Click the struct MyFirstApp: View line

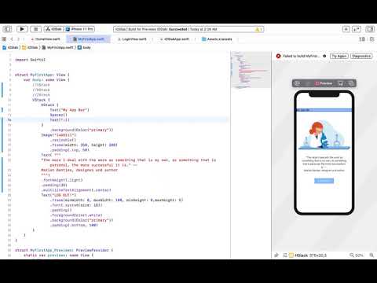coord(42,75)
